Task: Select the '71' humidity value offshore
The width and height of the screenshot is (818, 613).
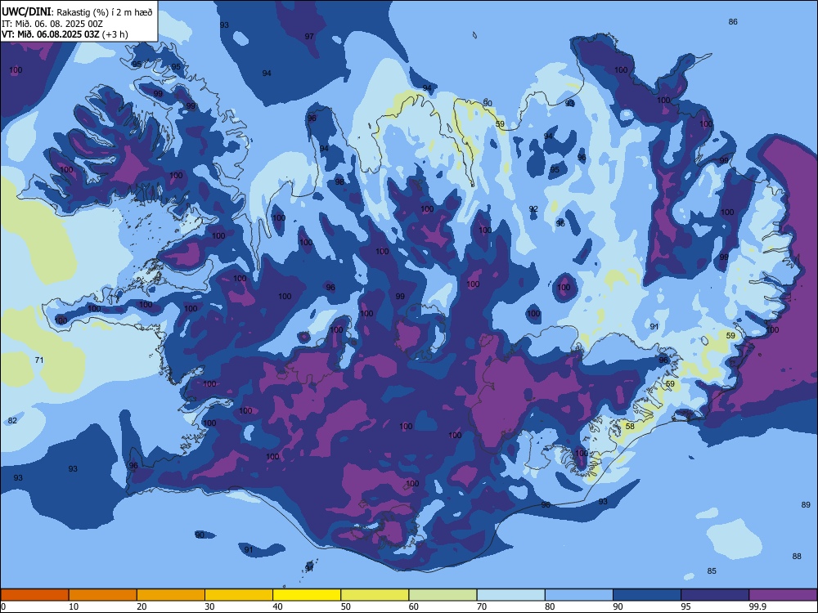Action: (39, 360)
